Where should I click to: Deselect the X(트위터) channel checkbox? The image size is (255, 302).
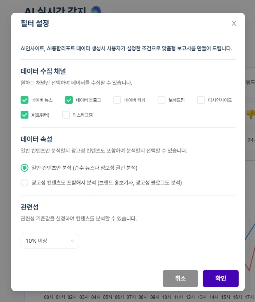[x=25, y=115]
